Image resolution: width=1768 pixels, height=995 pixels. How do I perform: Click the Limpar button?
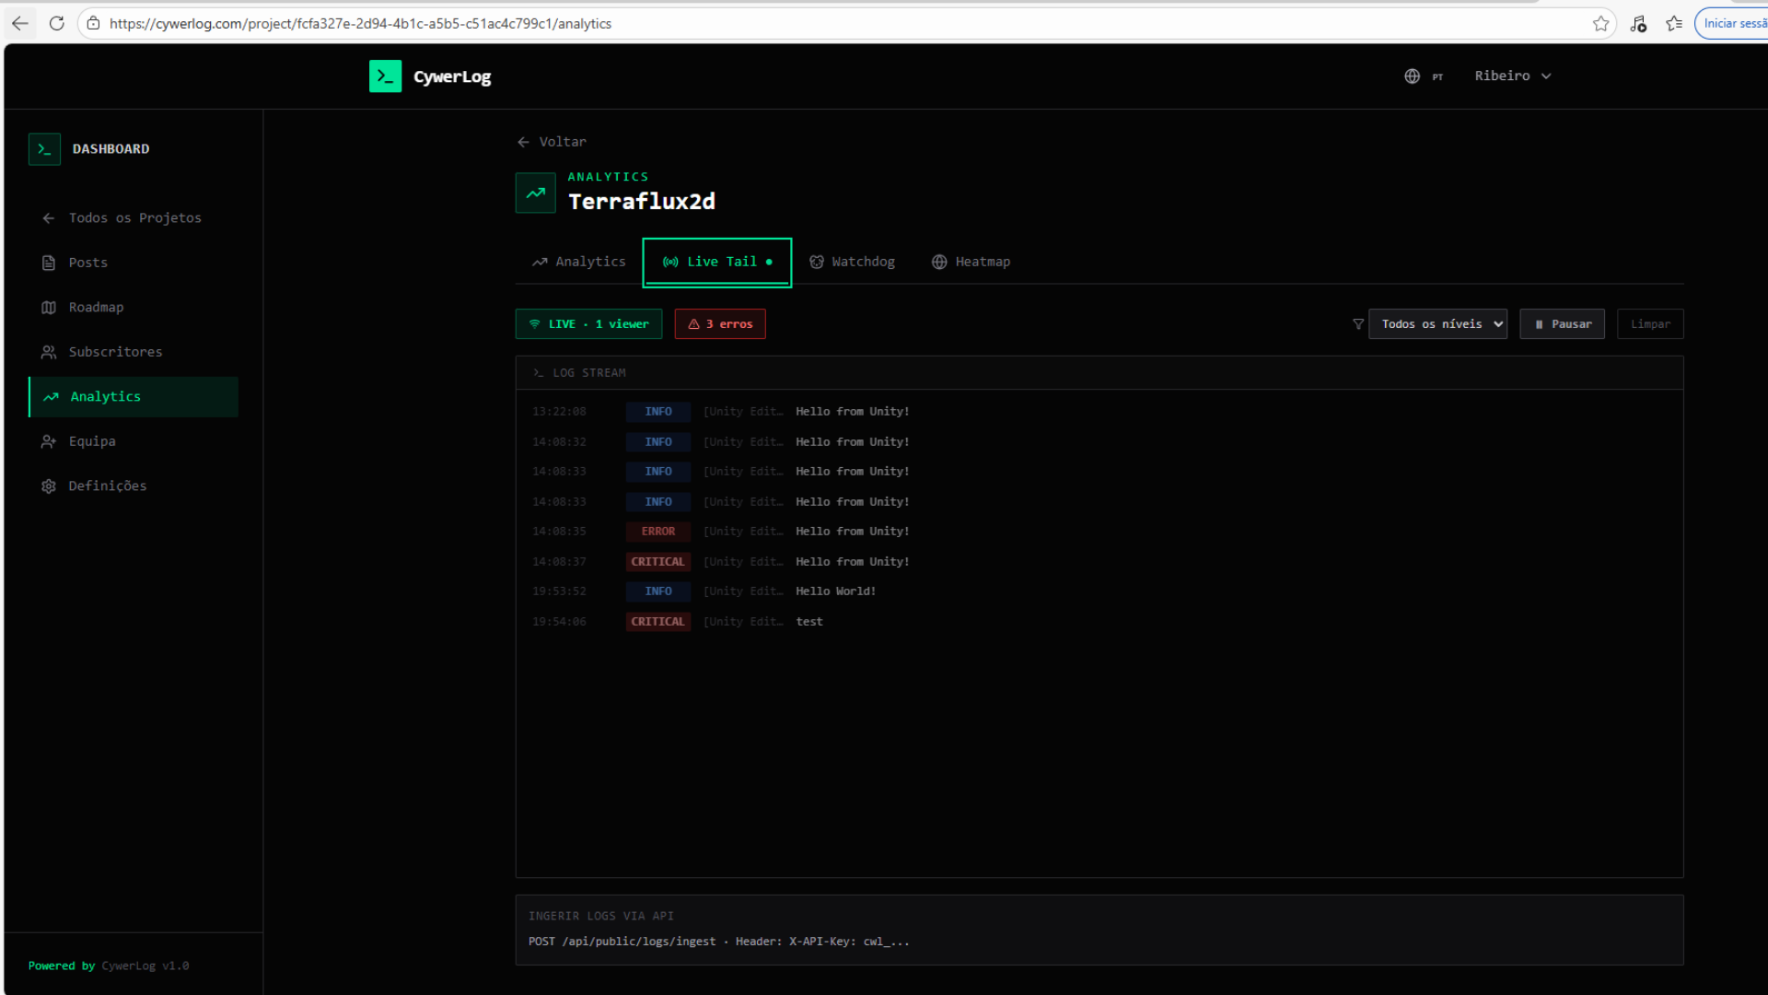1649,324
